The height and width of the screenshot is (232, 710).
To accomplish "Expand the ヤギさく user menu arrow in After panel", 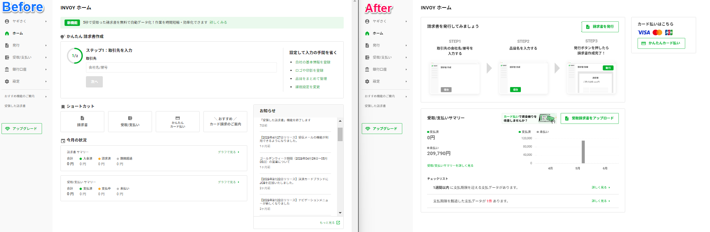I will [406, 21].
